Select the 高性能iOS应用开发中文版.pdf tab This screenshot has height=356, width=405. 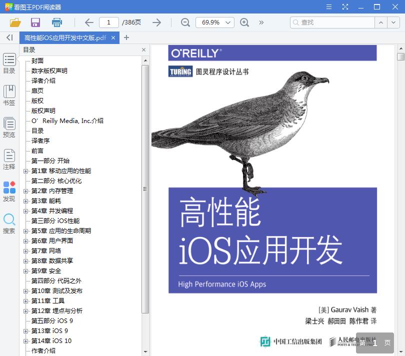tap(69, 37)
